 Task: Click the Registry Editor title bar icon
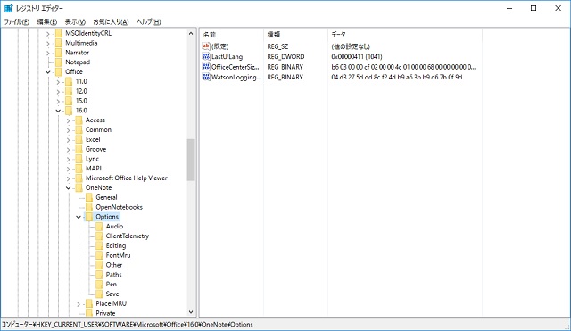tap(9, 8)
